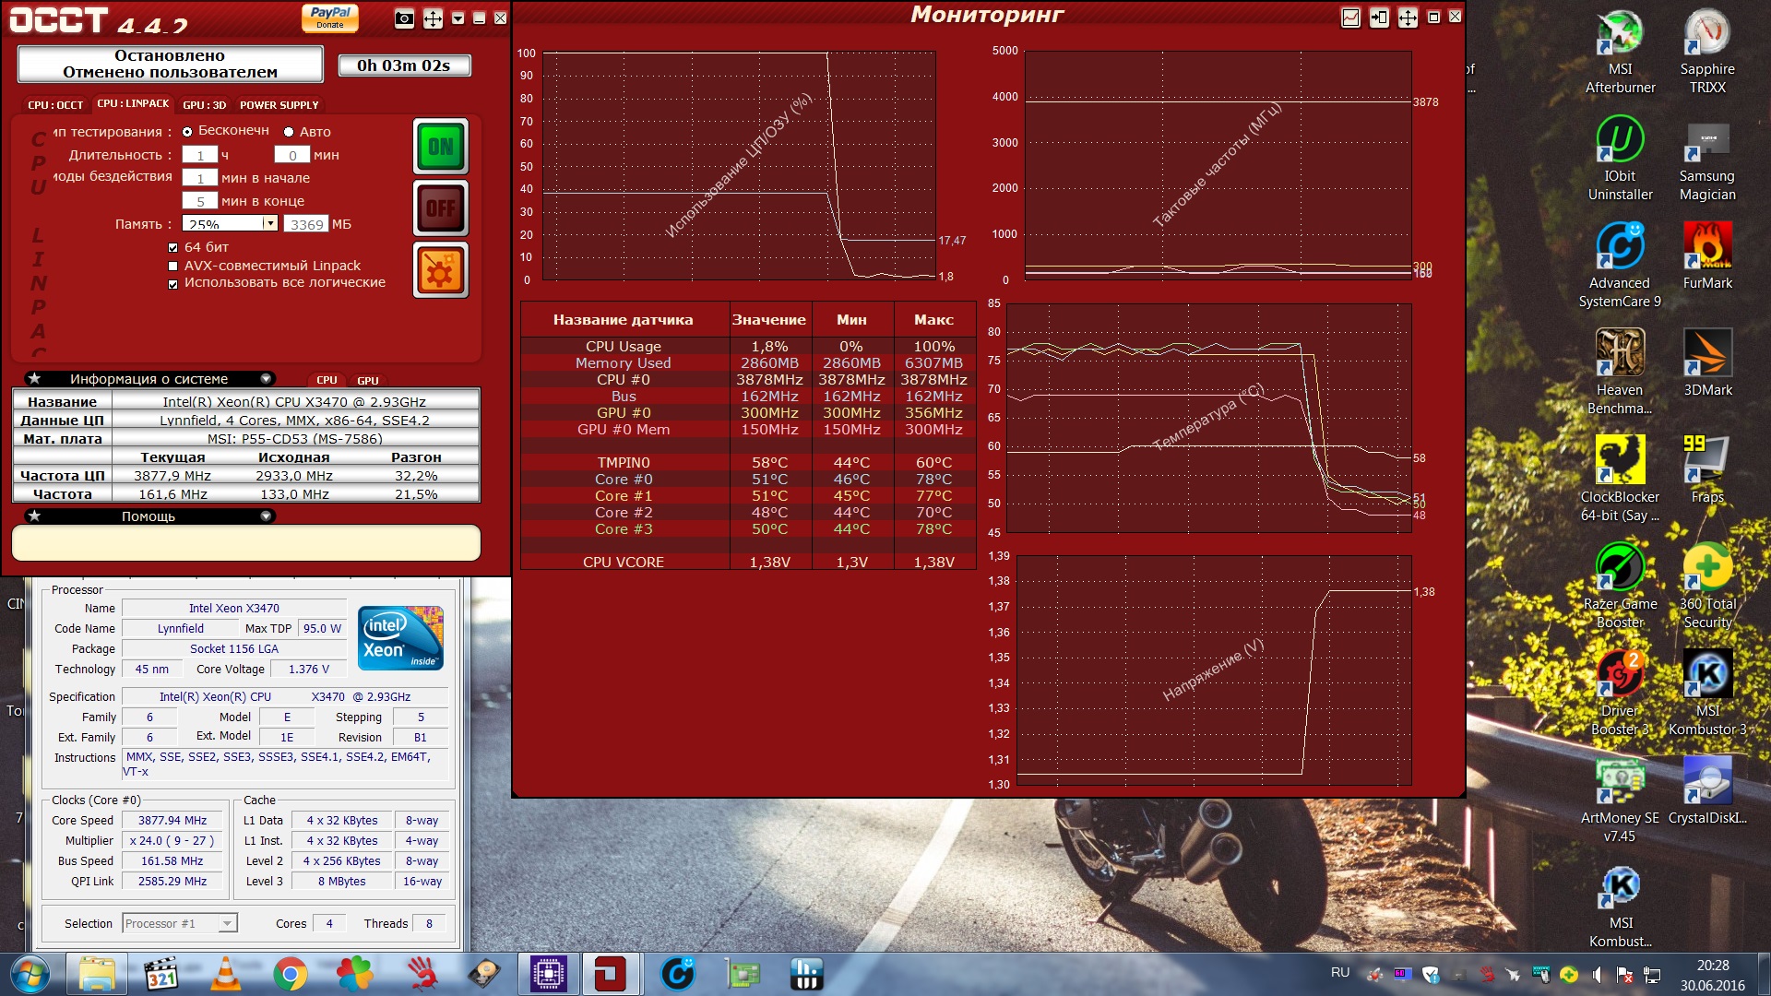1771x996 pixels.
Task: Switch to the GPU : 3D tab
Action: [x=204, y=105]
